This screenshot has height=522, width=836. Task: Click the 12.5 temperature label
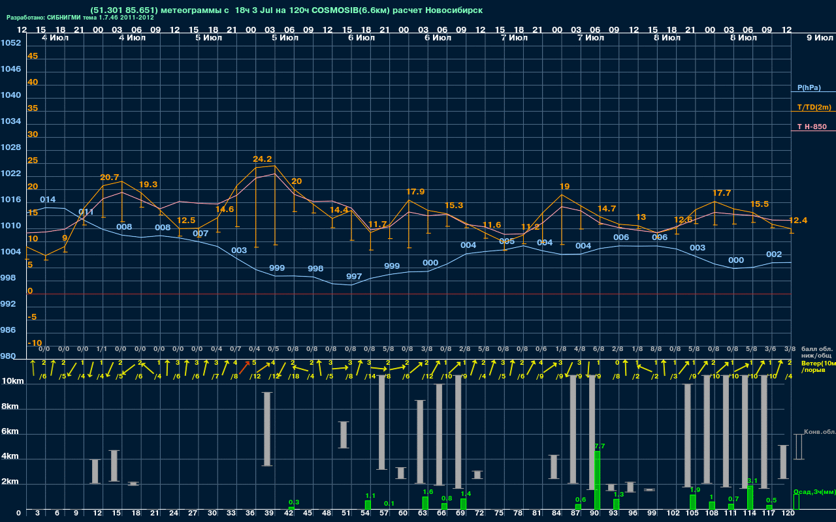pyautogui.click(x=186, y=220)
